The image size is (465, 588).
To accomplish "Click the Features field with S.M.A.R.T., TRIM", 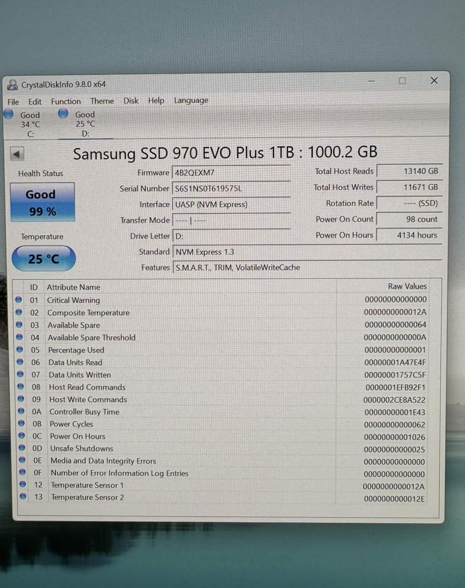I will click(307, 268).
